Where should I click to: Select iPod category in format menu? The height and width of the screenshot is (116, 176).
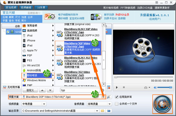[x=38, y=36]
